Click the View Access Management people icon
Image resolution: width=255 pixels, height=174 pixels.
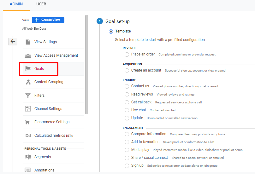coord(28,55)
